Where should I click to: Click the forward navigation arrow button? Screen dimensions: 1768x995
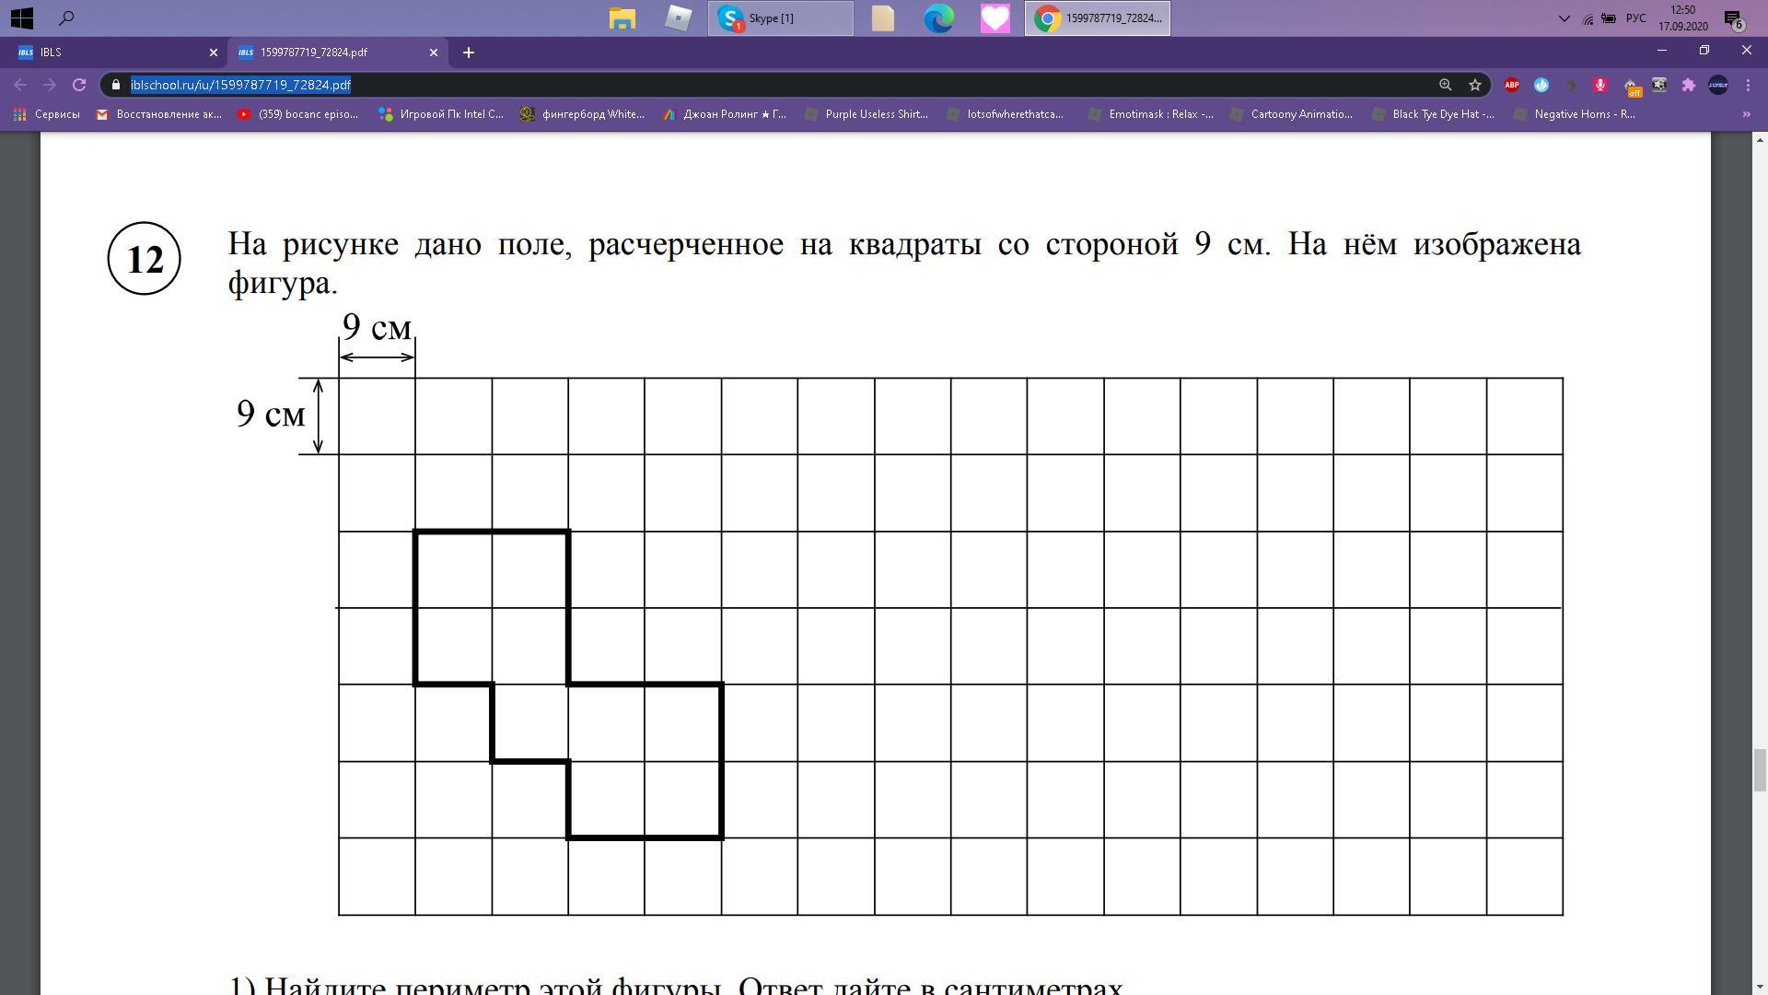[x=49, y=85]
